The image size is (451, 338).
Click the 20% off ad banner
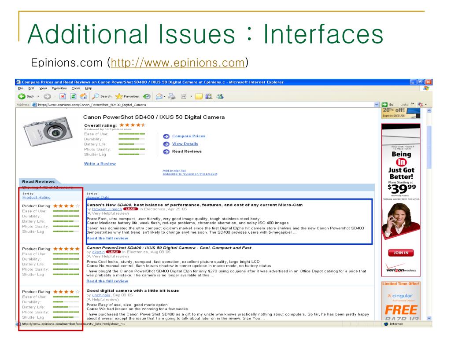click(401, 113)
